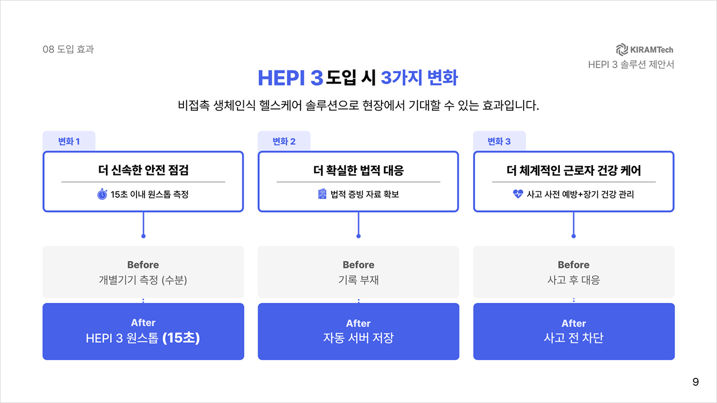Click the 더 체계적인 근로자 건강 케어 heading
The height and width of the screenshot is (403, 717).
tap(574, 170)
